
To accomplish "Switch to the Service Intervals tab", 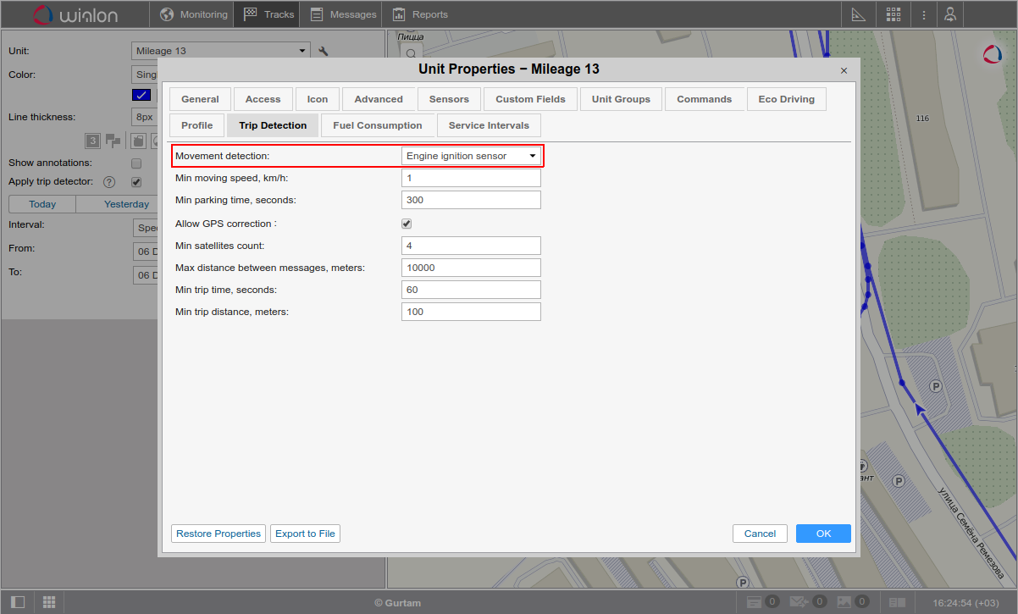I will click(x=489, y=125).
